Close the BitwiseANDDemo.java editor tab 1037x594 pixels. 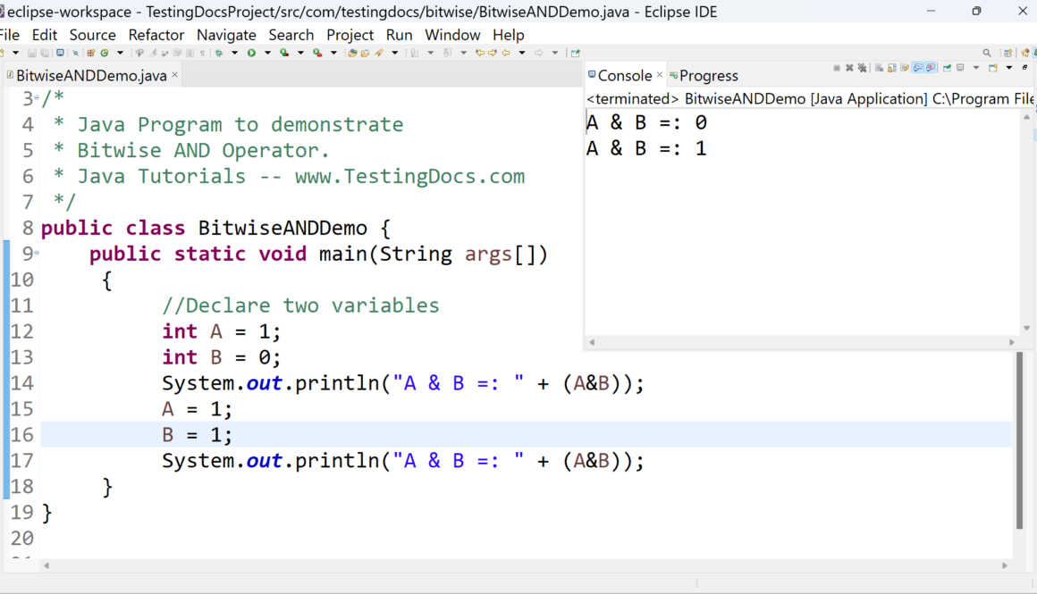point(175,75)
